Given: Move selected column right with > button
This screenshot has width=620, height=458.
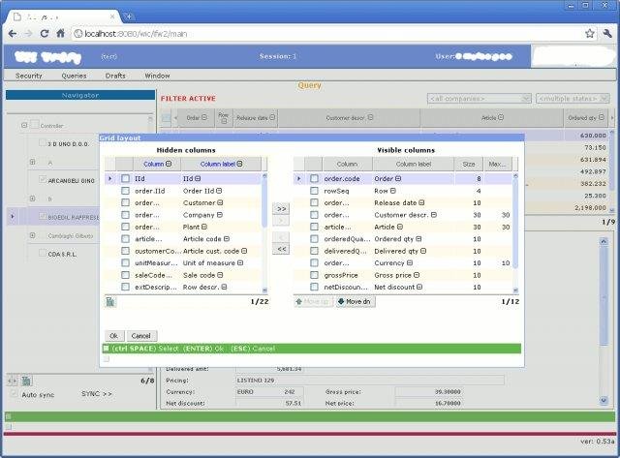Looking at the screenshot, I should (x=281, y=221).
